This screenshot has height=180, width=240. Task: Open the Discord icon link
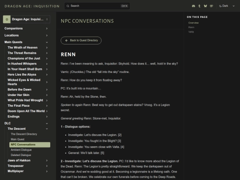193,6
